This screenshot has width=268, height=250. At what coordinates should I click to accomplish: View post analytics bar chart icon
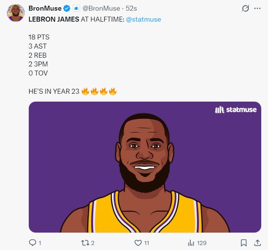pyautogui.click(x=191, y=243)
